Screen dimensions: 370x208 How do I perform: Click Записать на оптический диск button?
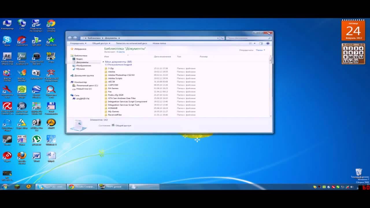coord(132,43)
